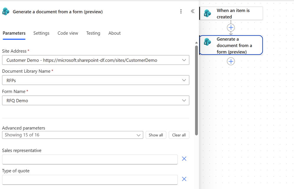Click the panel title 'Generate a document from a form (preview)'

58,11
